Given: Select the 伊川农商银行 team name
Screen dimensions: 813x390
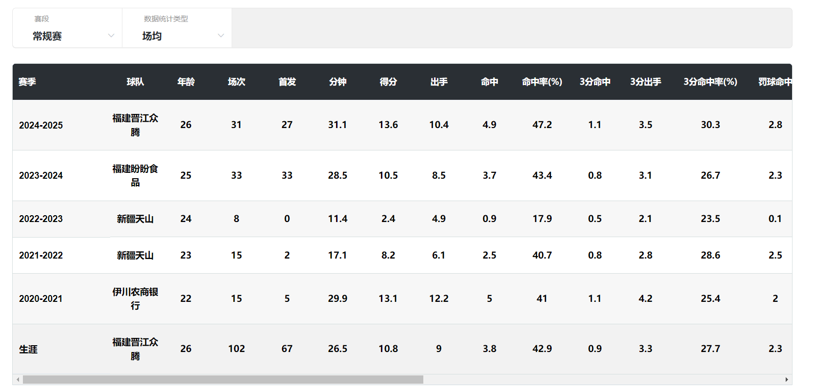Looking at the screenshot, I should pos(135,298).
